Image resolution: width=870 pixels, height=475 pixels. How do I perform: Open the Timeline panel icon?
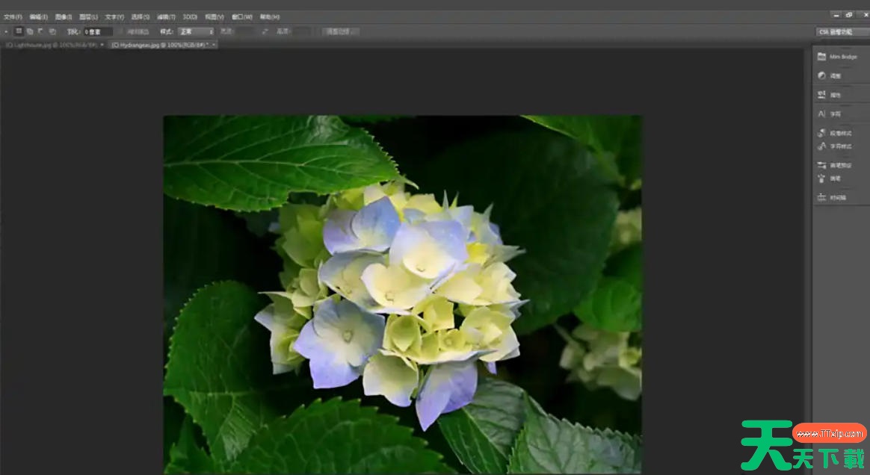point(823,198)
